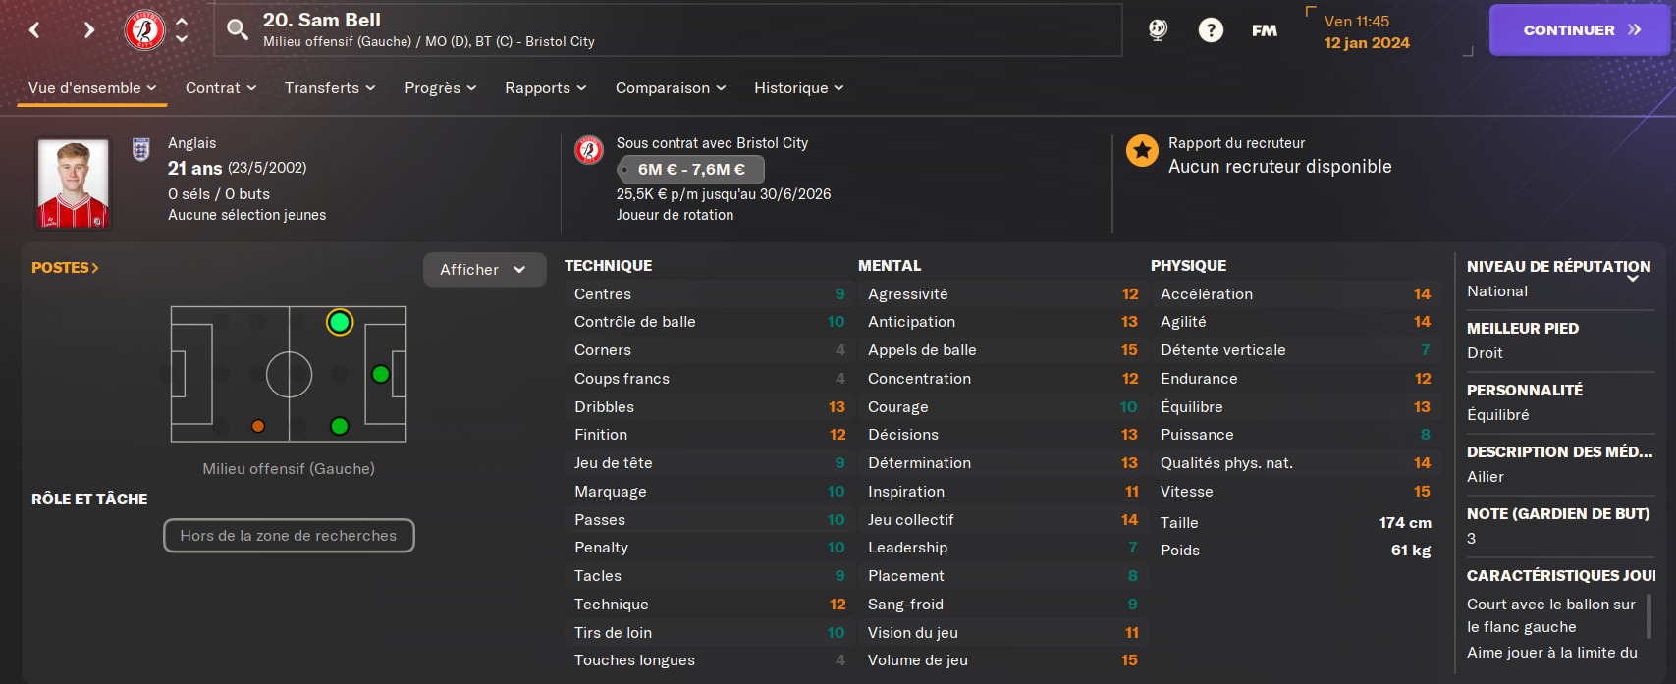This screenshot has width=1676, height=684.
Task: Click the orange star scout report icon
Action: [x=1142, y=151]
